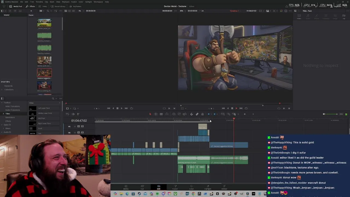The height and width of the screenshot is (197, 350).
Task: Open the source viewer Fit dropdown
Action: coord(81,11)
